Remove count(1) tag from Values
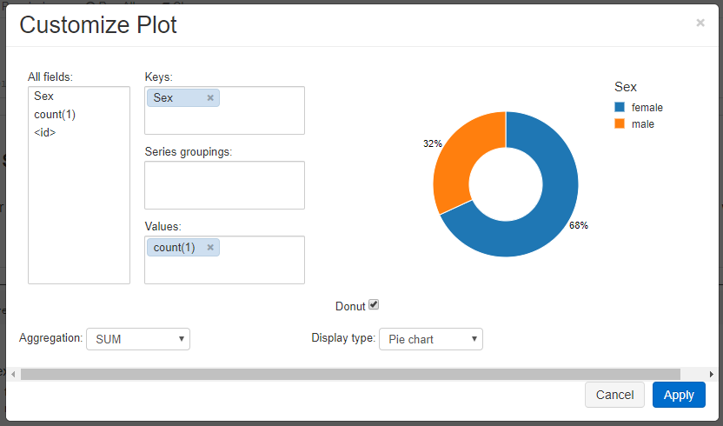 click(x=210, y=248)
